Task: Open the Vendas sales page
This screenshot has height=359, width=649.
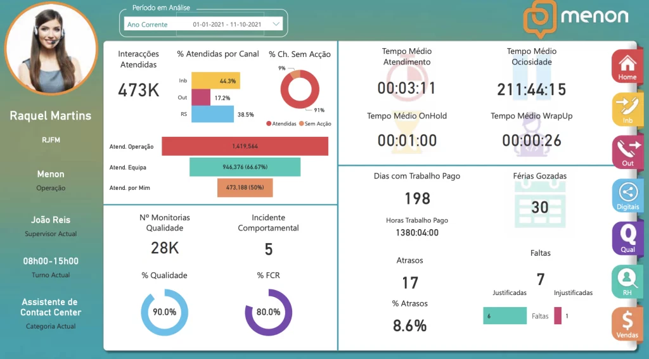Action: tap(627, 323)
